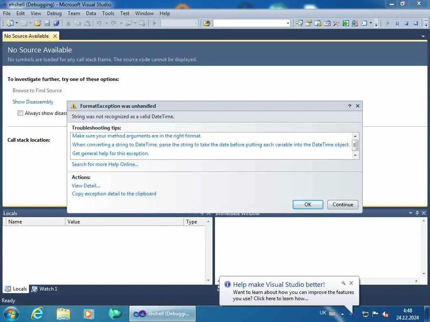Click the OK button in the exception dialog
Viewport: 430px width, 322px height.
click(x=308, y=205)
